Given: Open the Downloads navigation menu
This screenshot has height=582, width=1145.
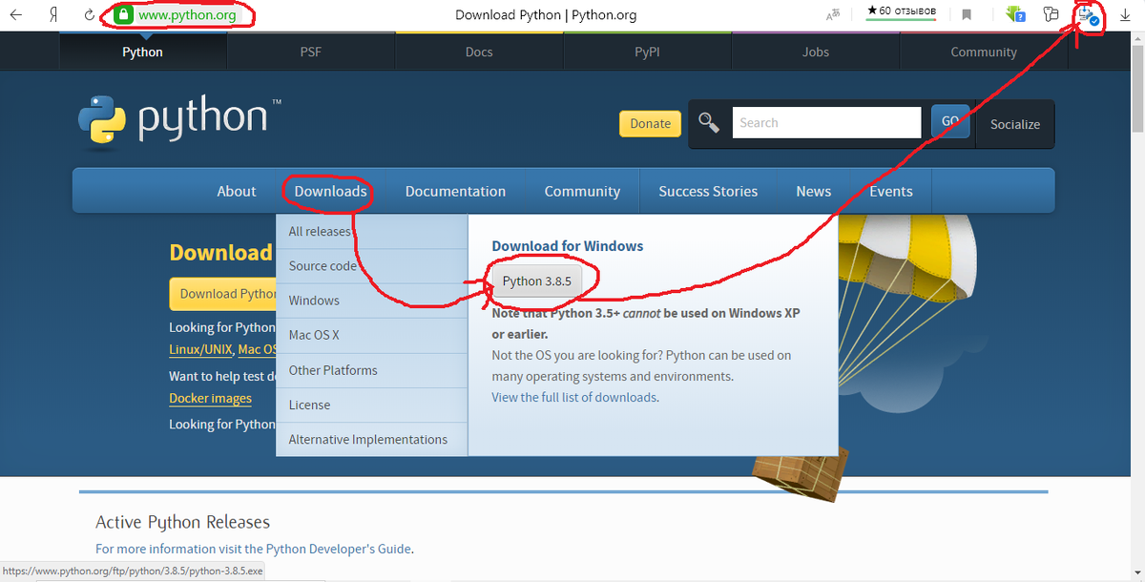Looking at the screenshot, I should (x=331, y=191).
